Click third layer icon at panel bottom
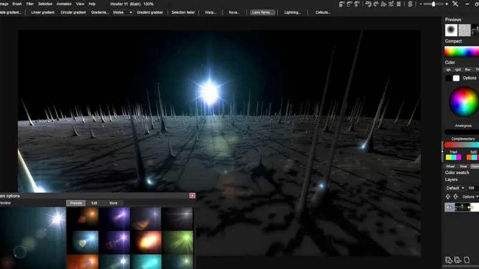The height and width of the screenshot is (269, 479). 466,260
